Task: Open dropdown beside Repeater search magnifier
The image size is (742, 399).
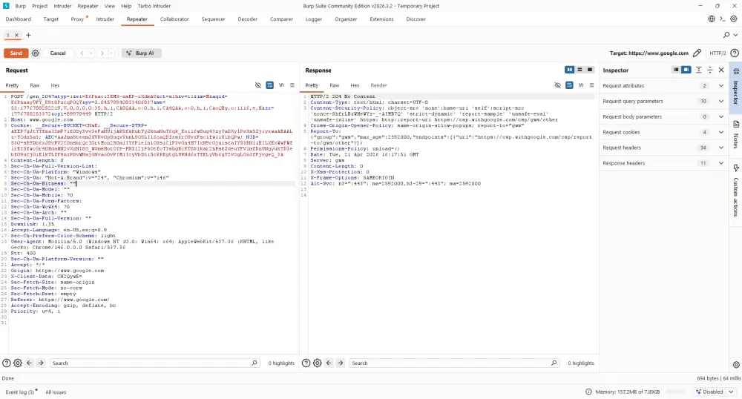Action: (736, 35)
